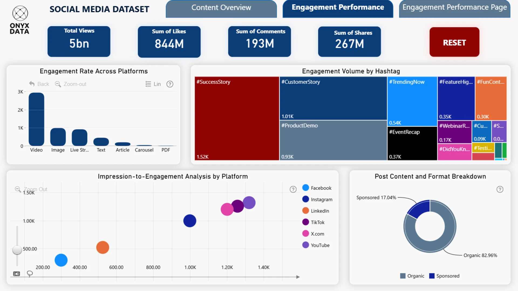Expand the #SuccessStory treemap tile

pos(237,119)
